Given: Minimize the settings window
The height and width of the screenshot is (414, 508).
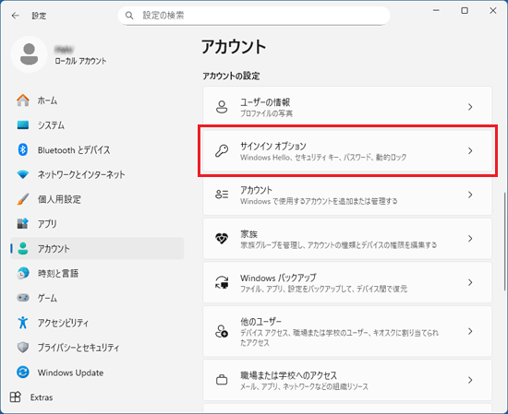Looking at the screenshot, I should pos(436,11).
